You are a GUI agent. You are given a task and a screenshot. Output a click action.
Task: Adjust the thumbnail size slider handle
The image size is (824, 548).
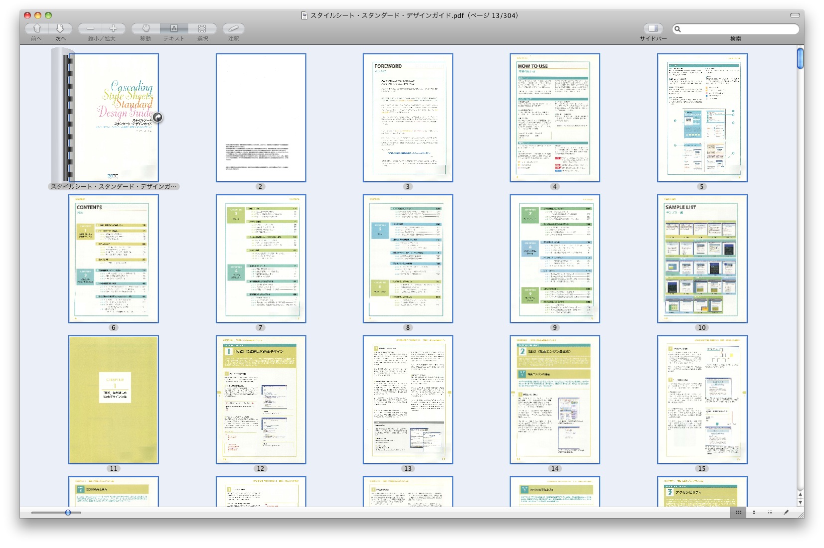click(68, 512)
